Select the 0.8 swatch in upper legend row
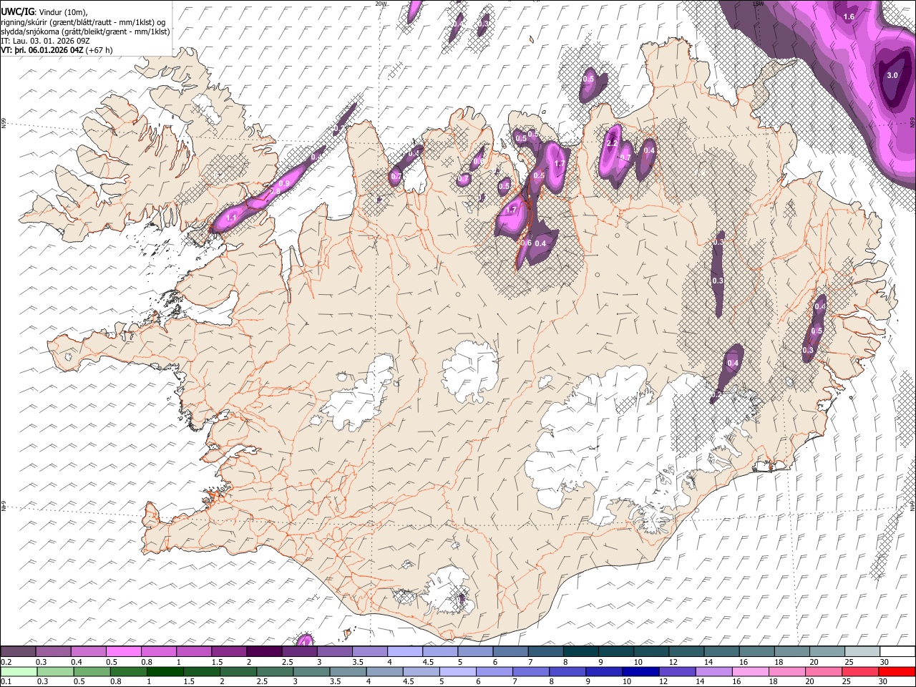This screenshot has height=687, width=916. 158,652
